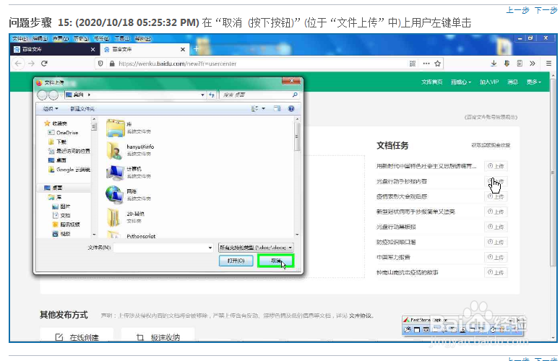Screen dimensions: 560x361
Task: Open 工具(T) menu
Action: tap(122, 38)
